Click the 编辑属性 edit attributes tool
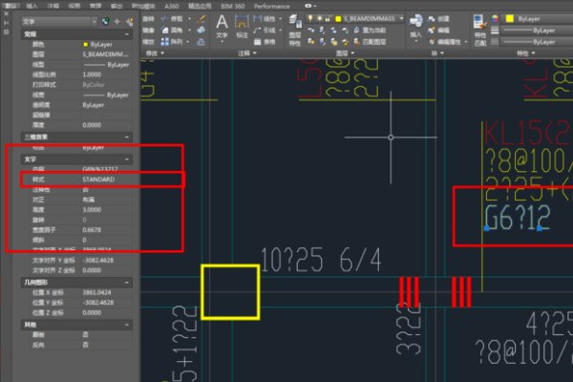Viewport: 573px width, 382px height. [445, 42]
